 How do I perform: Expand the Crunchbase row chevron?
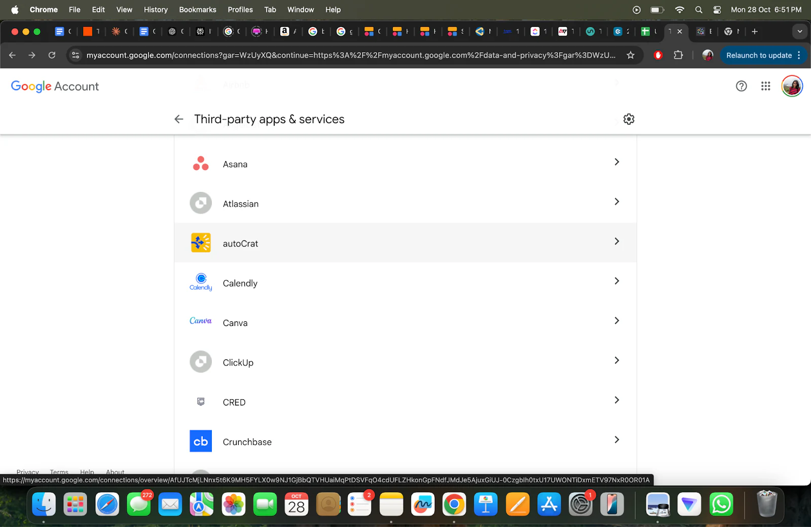(x=617, y=440)
